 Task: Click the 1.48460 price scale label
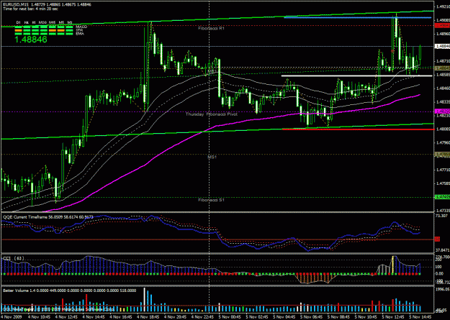click(443, 88)
